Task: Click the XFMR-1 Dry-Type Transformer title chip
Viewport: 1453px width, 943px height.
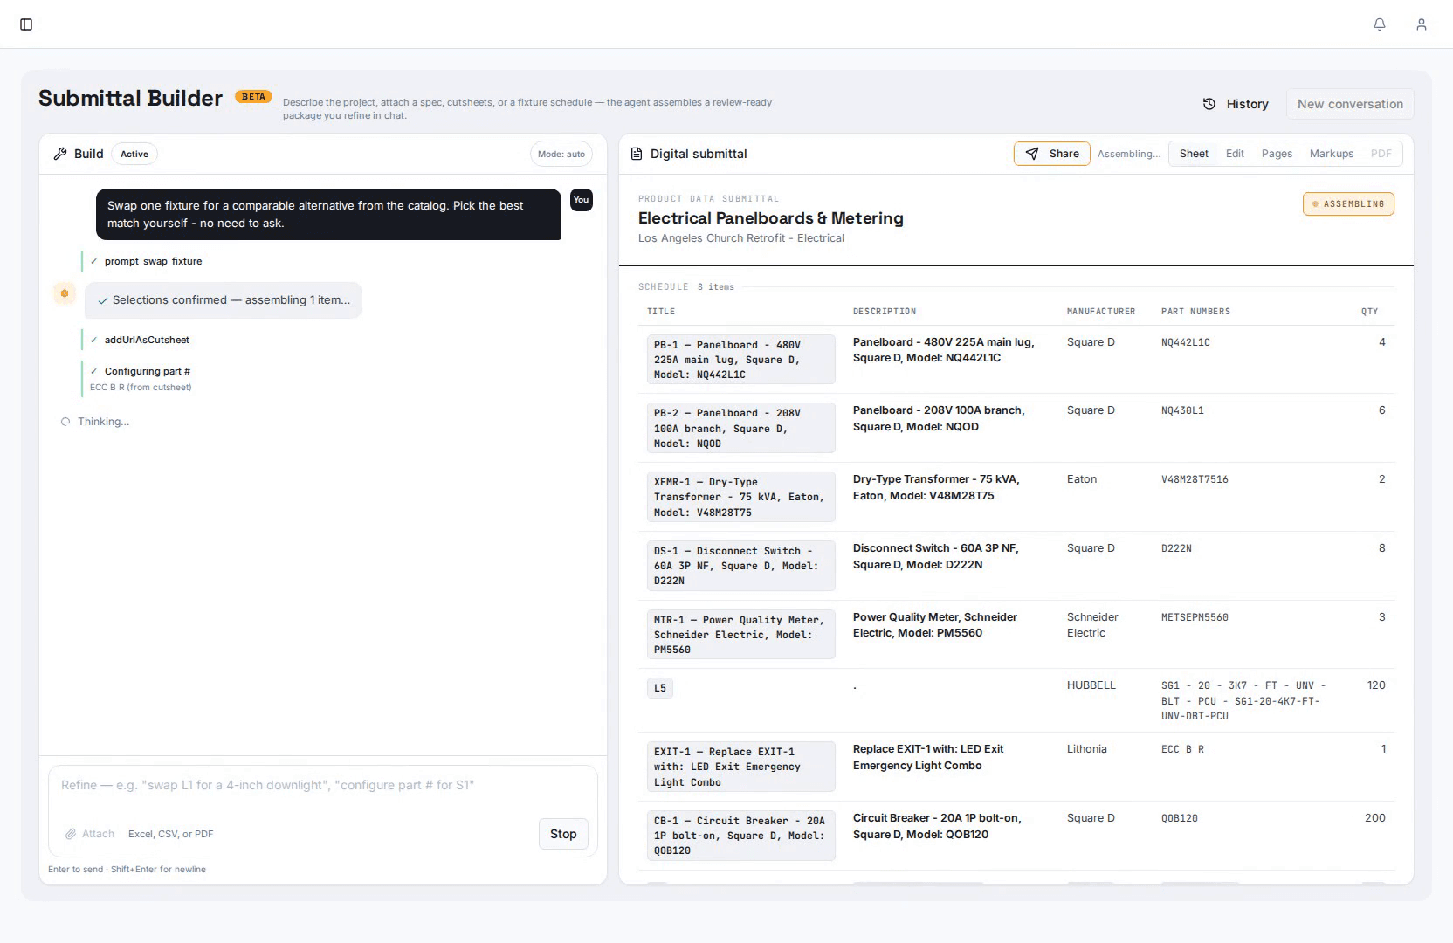Action: click(740, 497)
